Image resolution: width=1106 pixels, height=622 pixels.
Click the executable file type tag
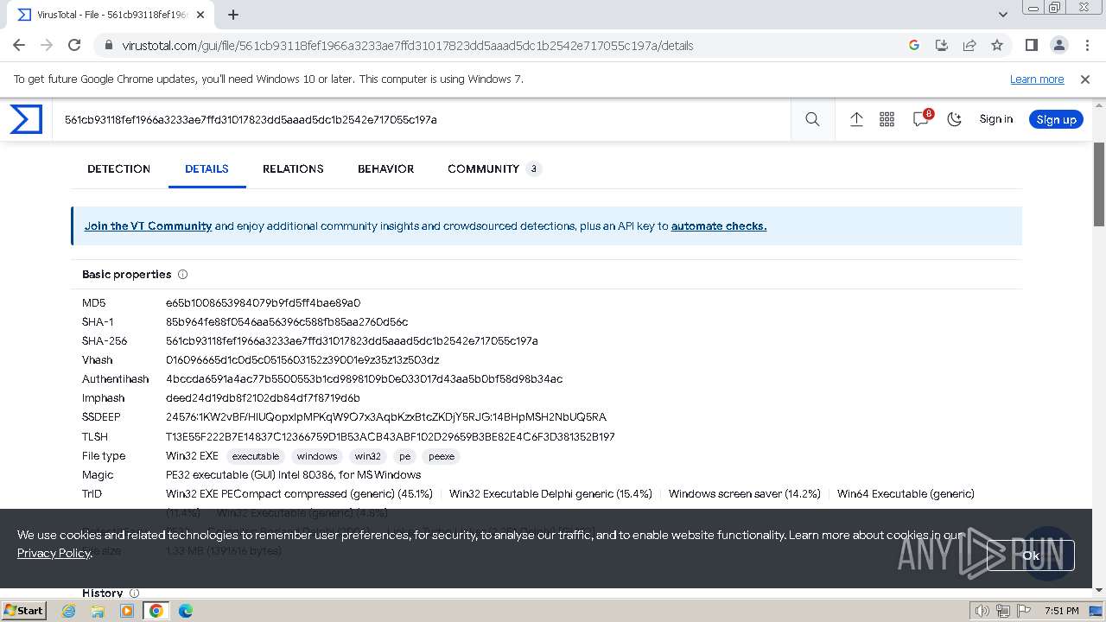[256, 456]
